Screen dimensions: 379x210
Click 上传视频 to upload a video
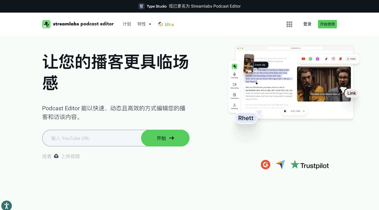70,156
